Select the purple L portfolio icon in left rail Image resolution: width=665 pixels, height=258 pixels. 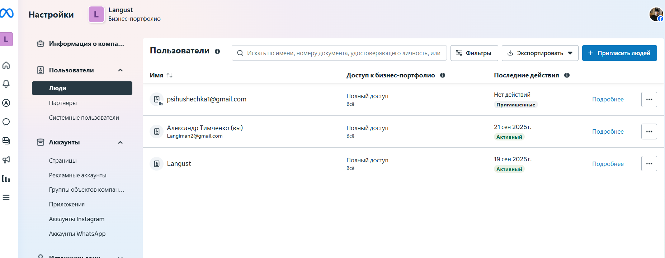[6, 39]
